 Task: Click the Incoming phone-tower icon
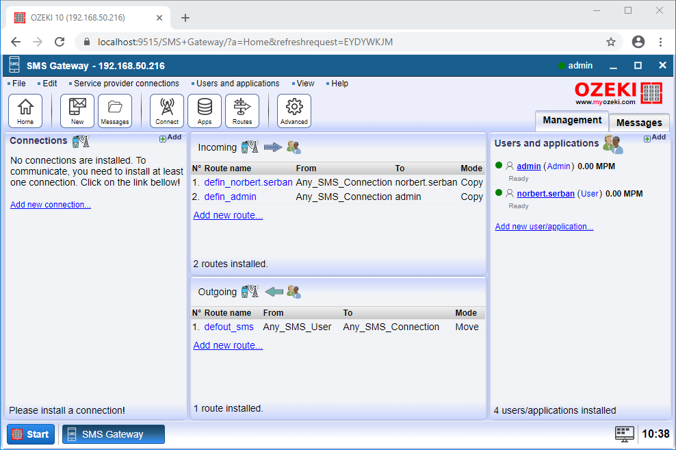click(x=250, y=147)
